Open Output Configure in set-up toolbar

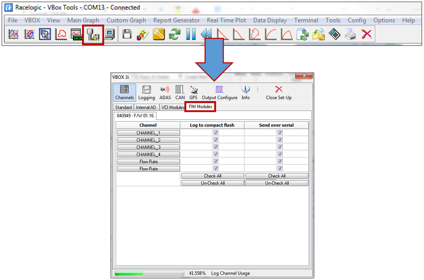[x=219, y=93]
